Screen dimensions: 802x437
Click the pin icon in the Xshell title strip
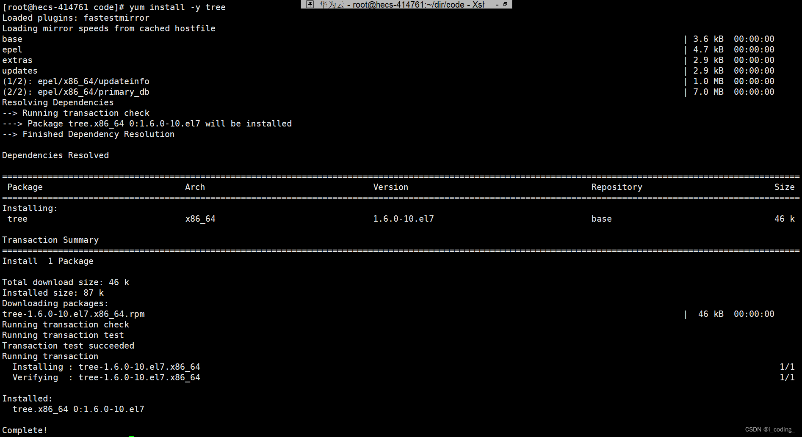[x=310, y=4]
